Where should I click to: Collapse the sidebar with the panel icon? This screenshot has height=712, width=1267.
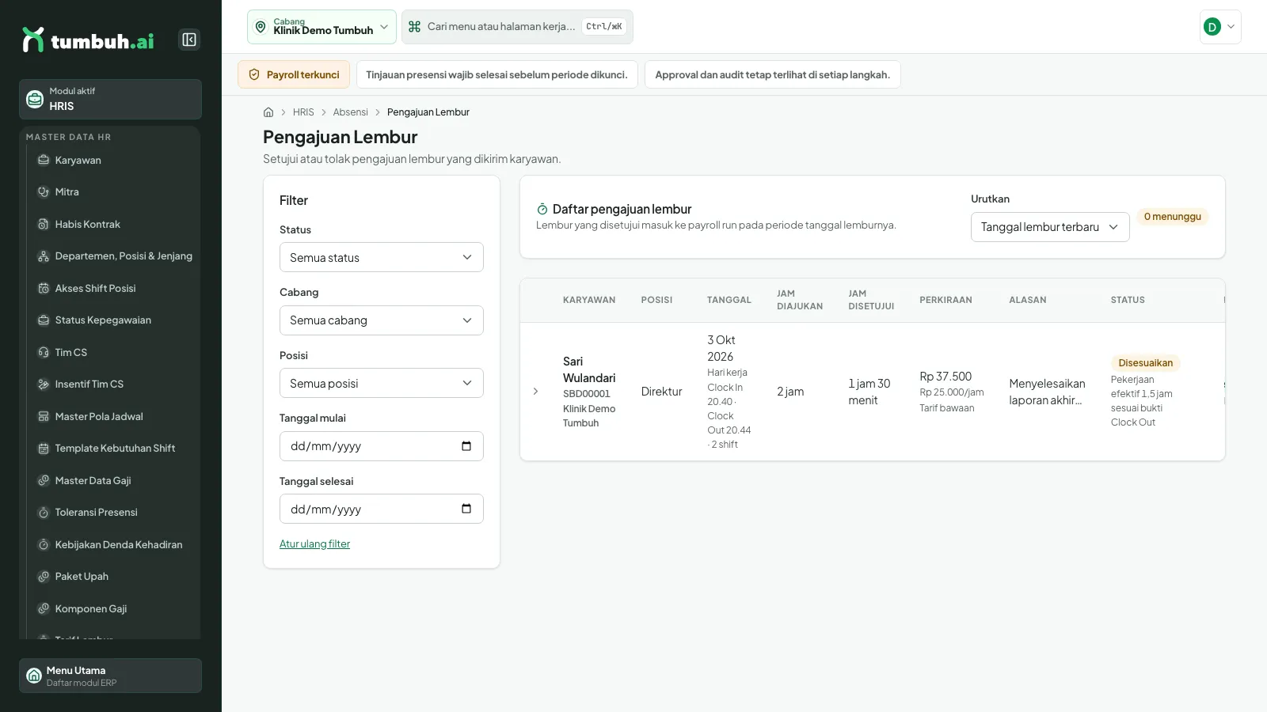pos(189,40)
